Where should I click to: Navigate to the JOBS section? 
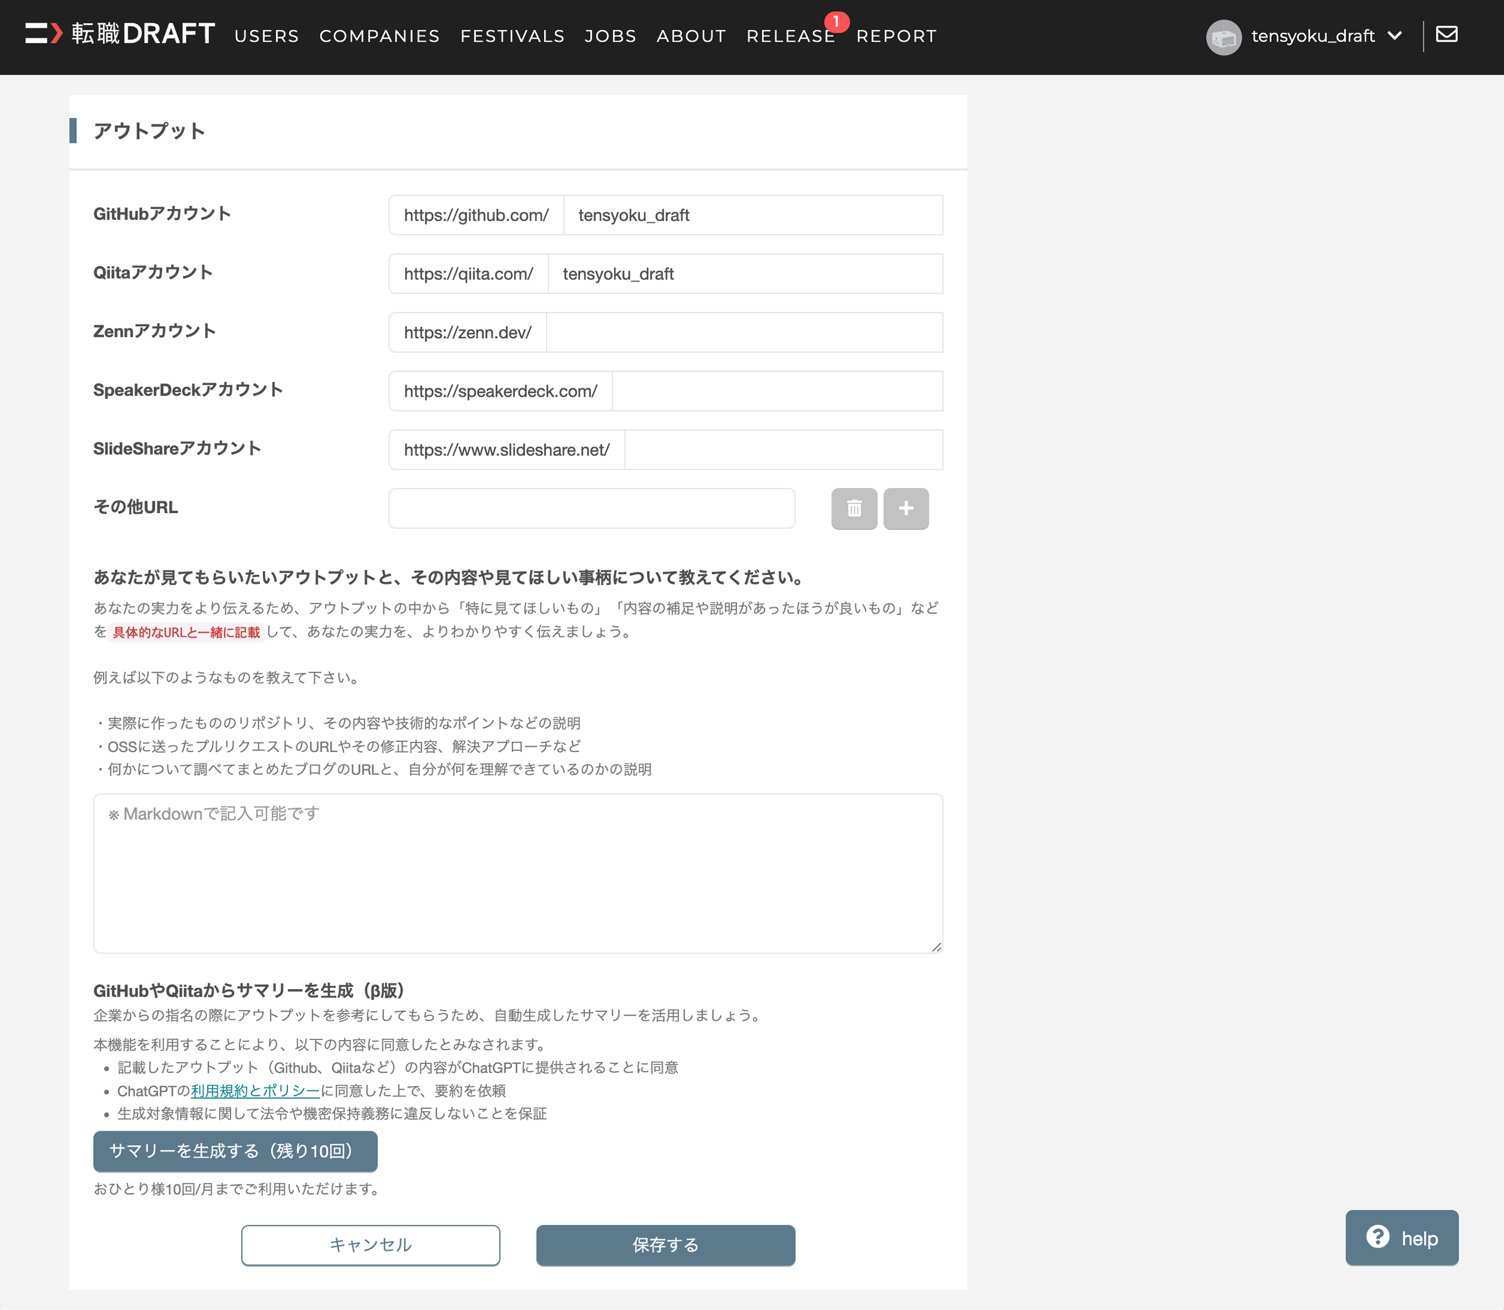click(609, 36)
